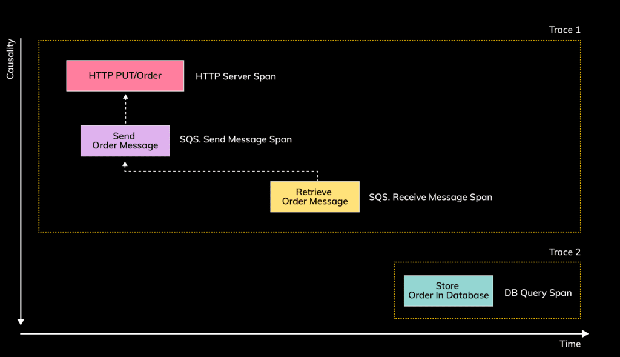The image size is (620, 357).
Task: Click the downward Causality axis arrowhead
Action: (21, 322)
